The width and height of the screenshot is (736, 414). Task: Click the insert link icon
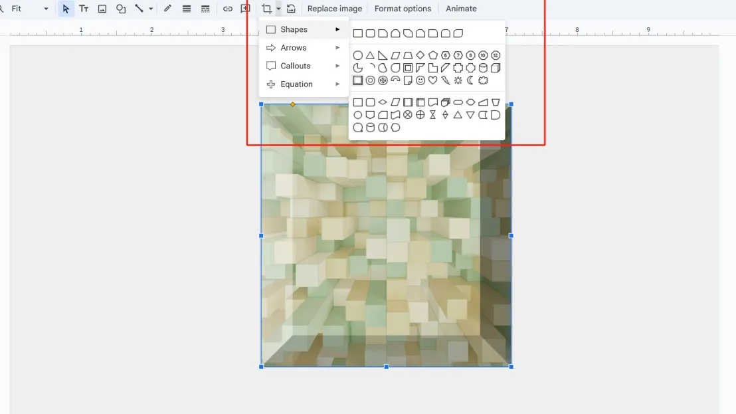point(228,9)
